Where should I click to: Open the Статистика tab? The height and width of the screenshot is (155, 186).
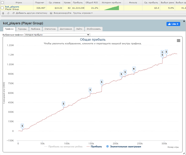(x=50, y=29)
